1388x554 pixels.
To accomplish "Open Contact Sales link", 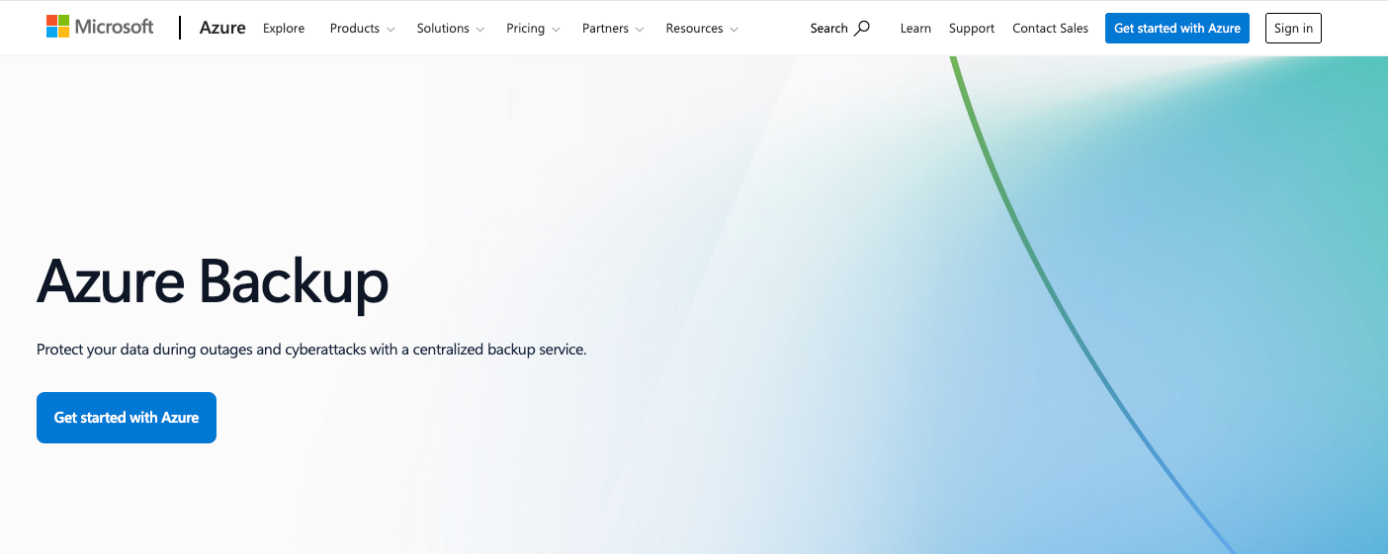I will (x=1050, y=28).
